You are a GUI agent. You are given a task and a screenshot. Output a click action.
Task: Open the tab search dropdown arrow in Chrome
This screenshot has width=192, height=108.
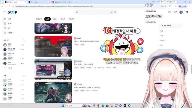2,2
